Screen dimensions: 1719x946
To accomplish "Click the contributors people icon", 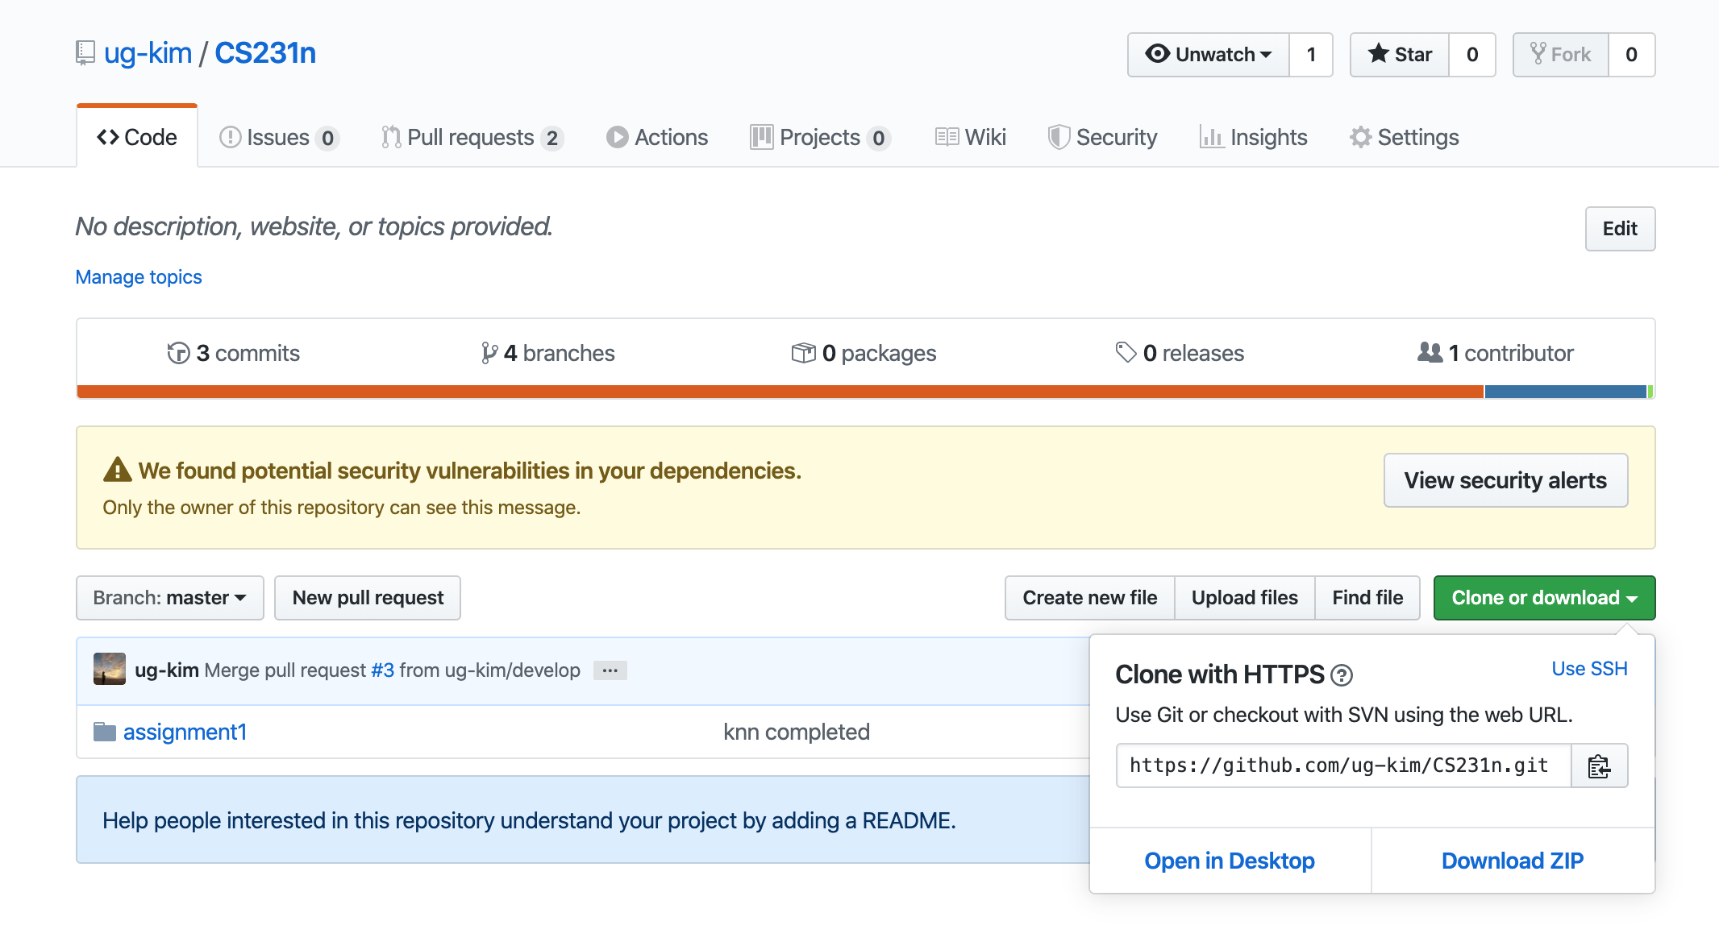I will (x=1430, y=352).
